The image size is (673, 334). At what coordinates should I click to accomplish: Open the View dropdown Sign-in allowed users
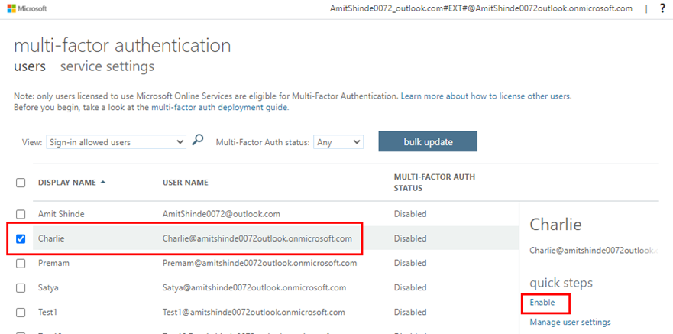(x=115, y=142)
